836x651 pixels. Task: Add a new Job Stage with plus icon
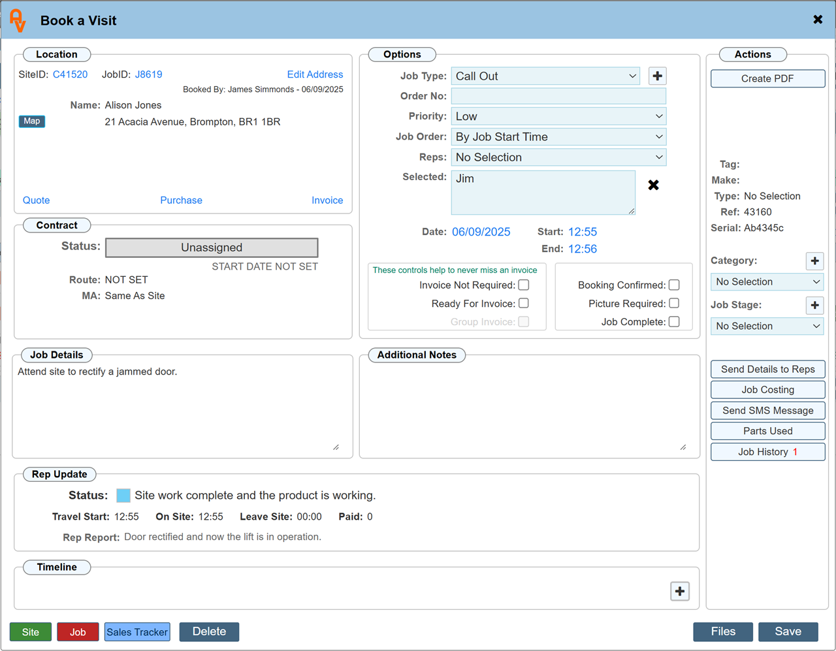(814, 305)
